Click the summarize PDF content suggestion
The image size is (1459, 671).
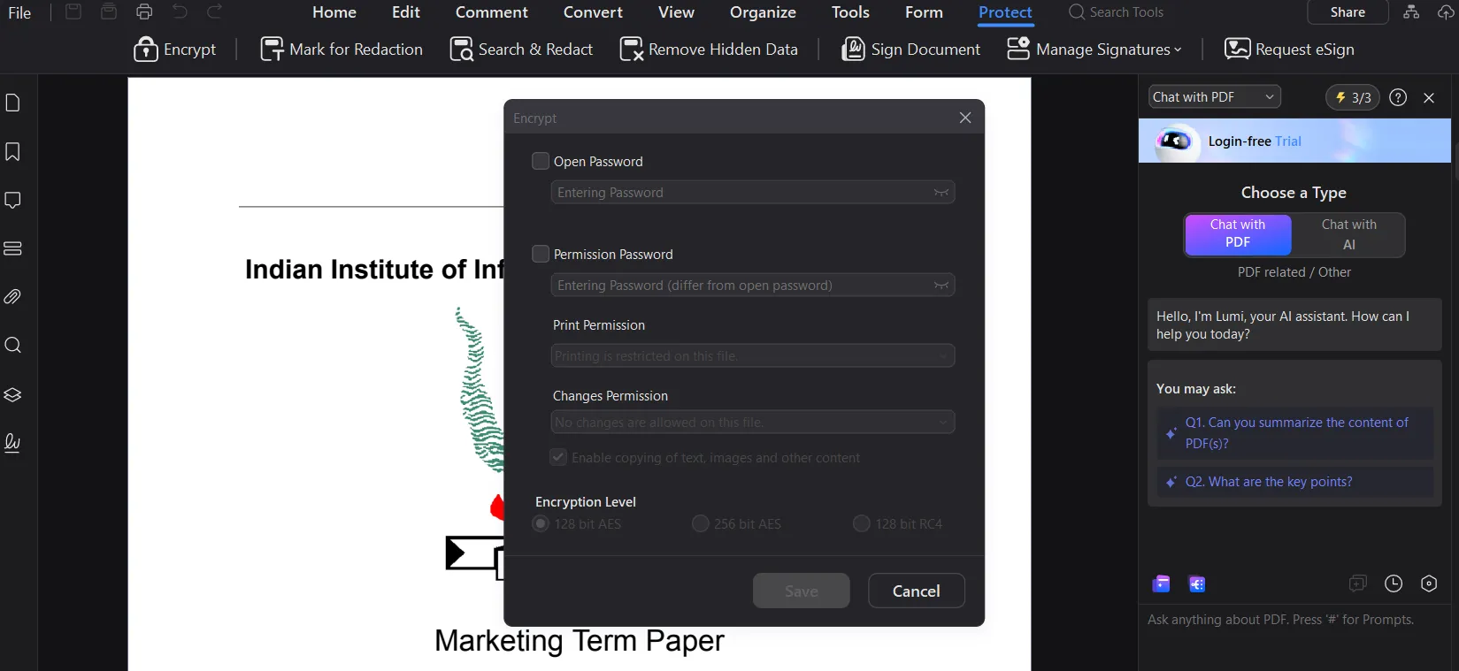(1295, 433)
